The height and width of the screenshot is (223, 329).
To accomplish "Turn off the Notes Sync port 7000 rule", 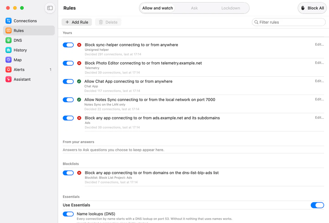I will [68, 100].
